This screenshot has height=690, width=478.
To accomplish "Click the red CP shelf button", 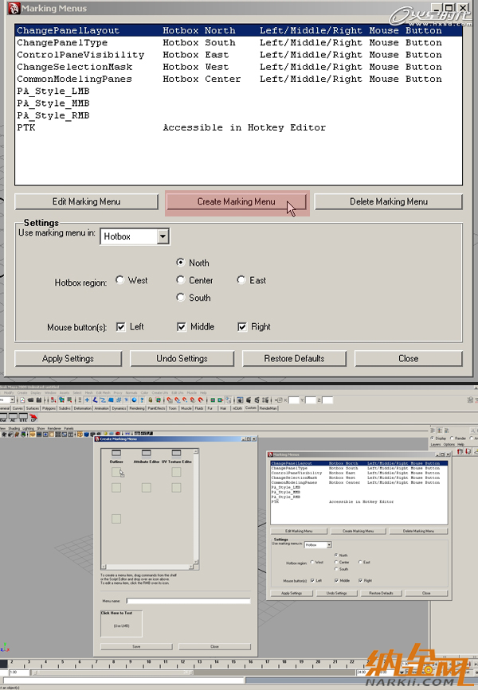I will (33, 417).
